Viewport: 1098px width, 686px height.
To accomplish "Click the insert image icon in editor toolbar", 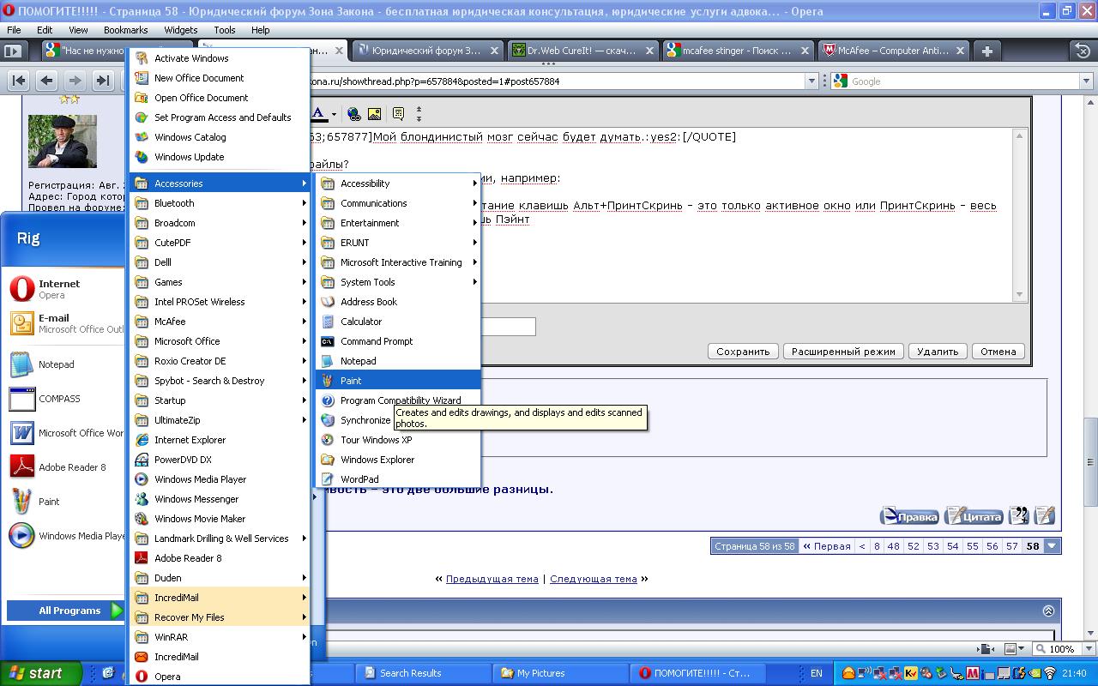I will tap(374, 113).
